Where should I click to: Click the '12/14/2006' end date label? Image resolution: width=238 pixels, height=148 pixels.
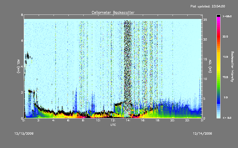(202, 133)
